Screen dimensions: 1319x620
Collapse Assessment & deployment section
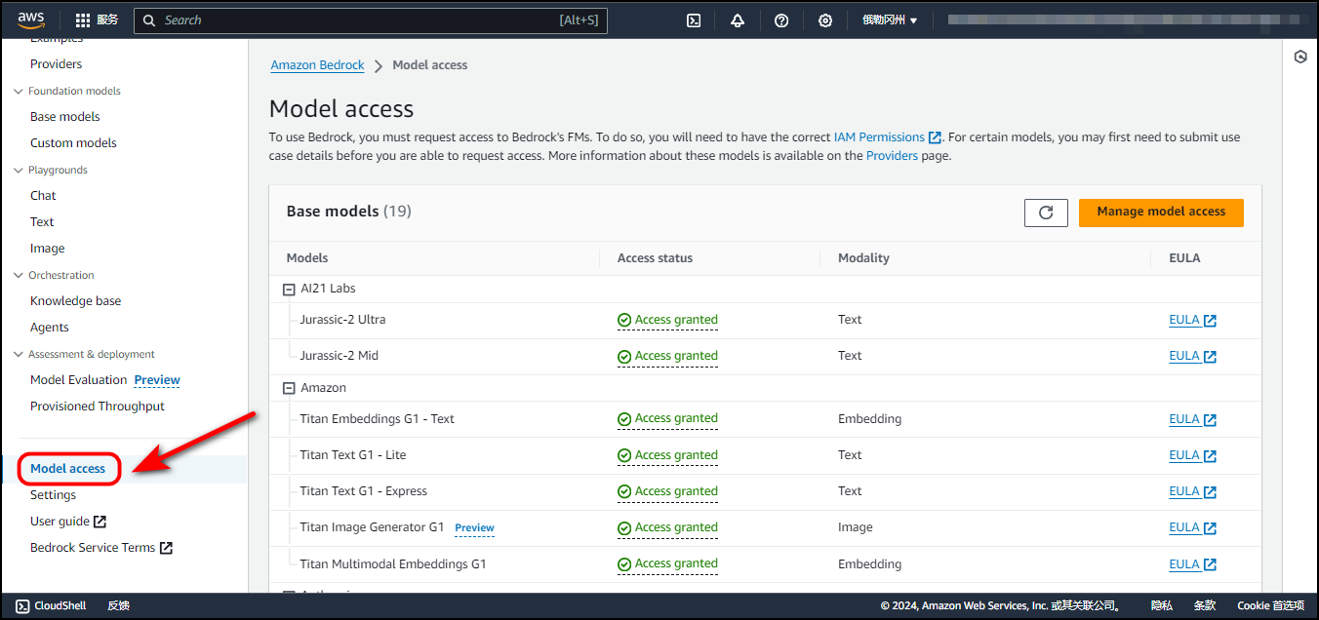pyautogui.click(x=18, y=354)
